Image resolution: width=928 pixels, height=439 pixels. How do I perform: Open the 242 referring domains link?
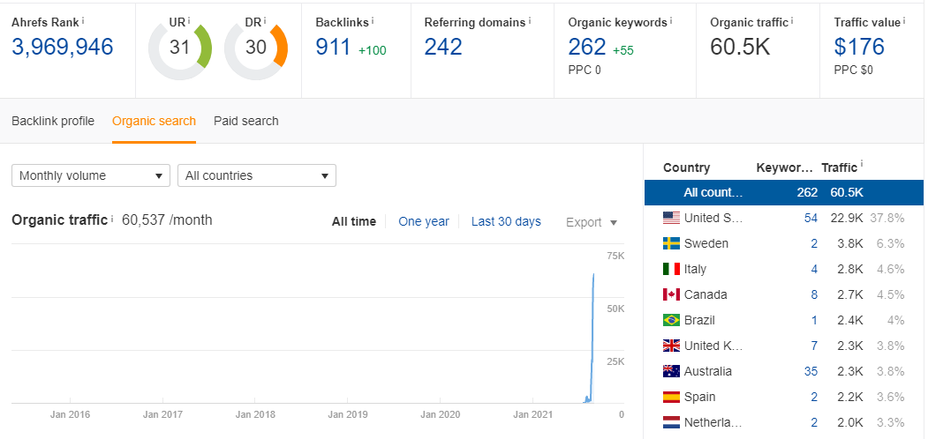(443, 47)
